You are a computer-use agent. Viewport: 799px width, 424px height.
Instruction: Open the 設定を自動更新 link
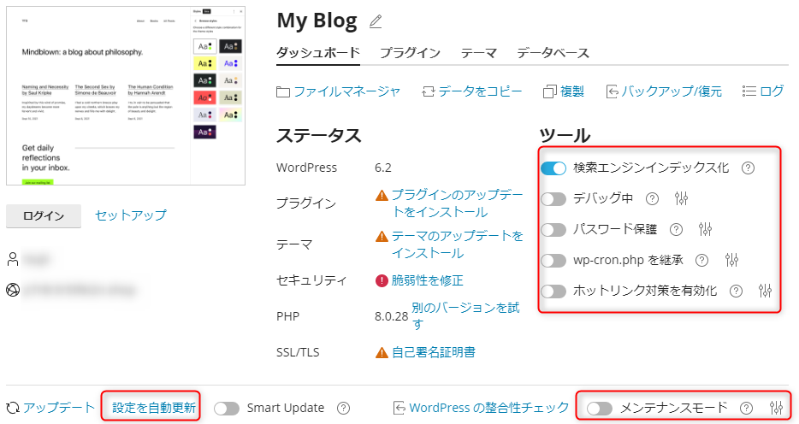pyautogui.click(x=154, y=408)
